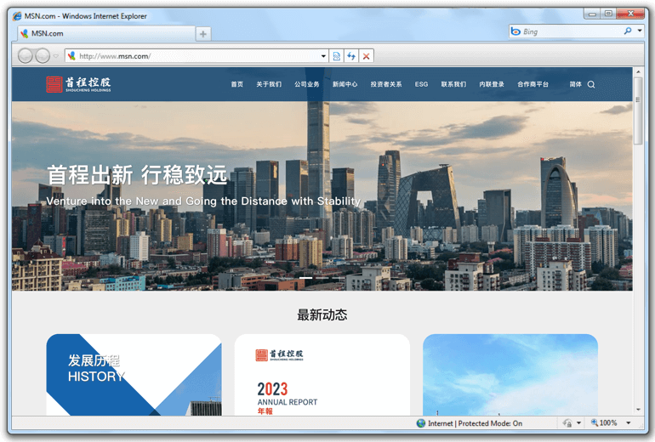Click the 最新动态 section heading

pyautogui.click(x=322, y=315)
